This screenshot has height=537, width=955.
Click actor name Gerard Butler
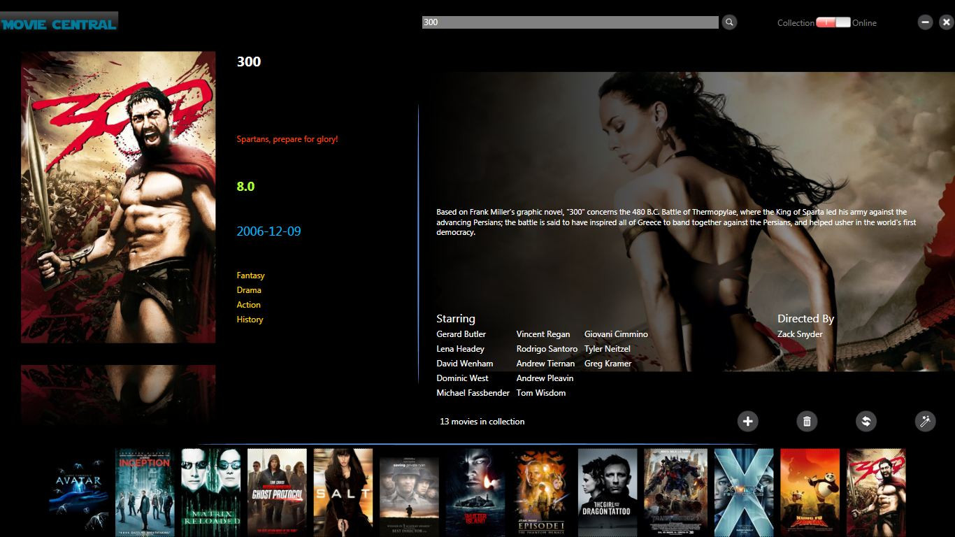point(461,334)
